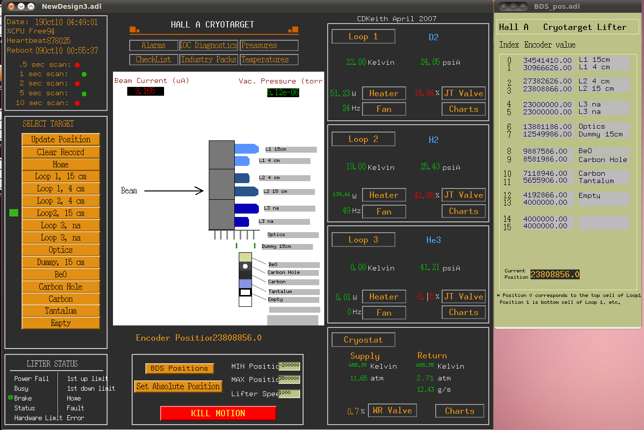Click the MIN Position input field

coord(289,366)
